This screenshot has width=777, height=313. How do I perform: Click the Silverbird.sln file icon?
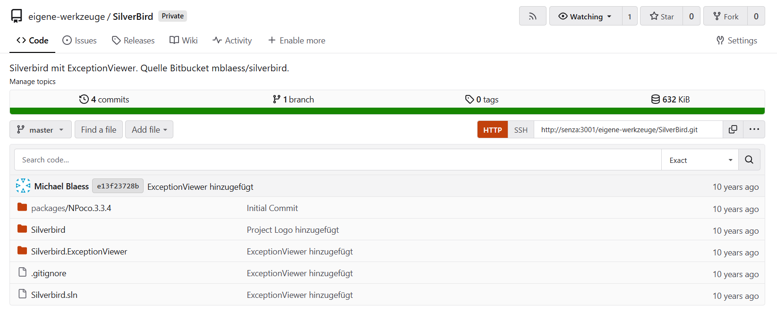click(22, 294)
